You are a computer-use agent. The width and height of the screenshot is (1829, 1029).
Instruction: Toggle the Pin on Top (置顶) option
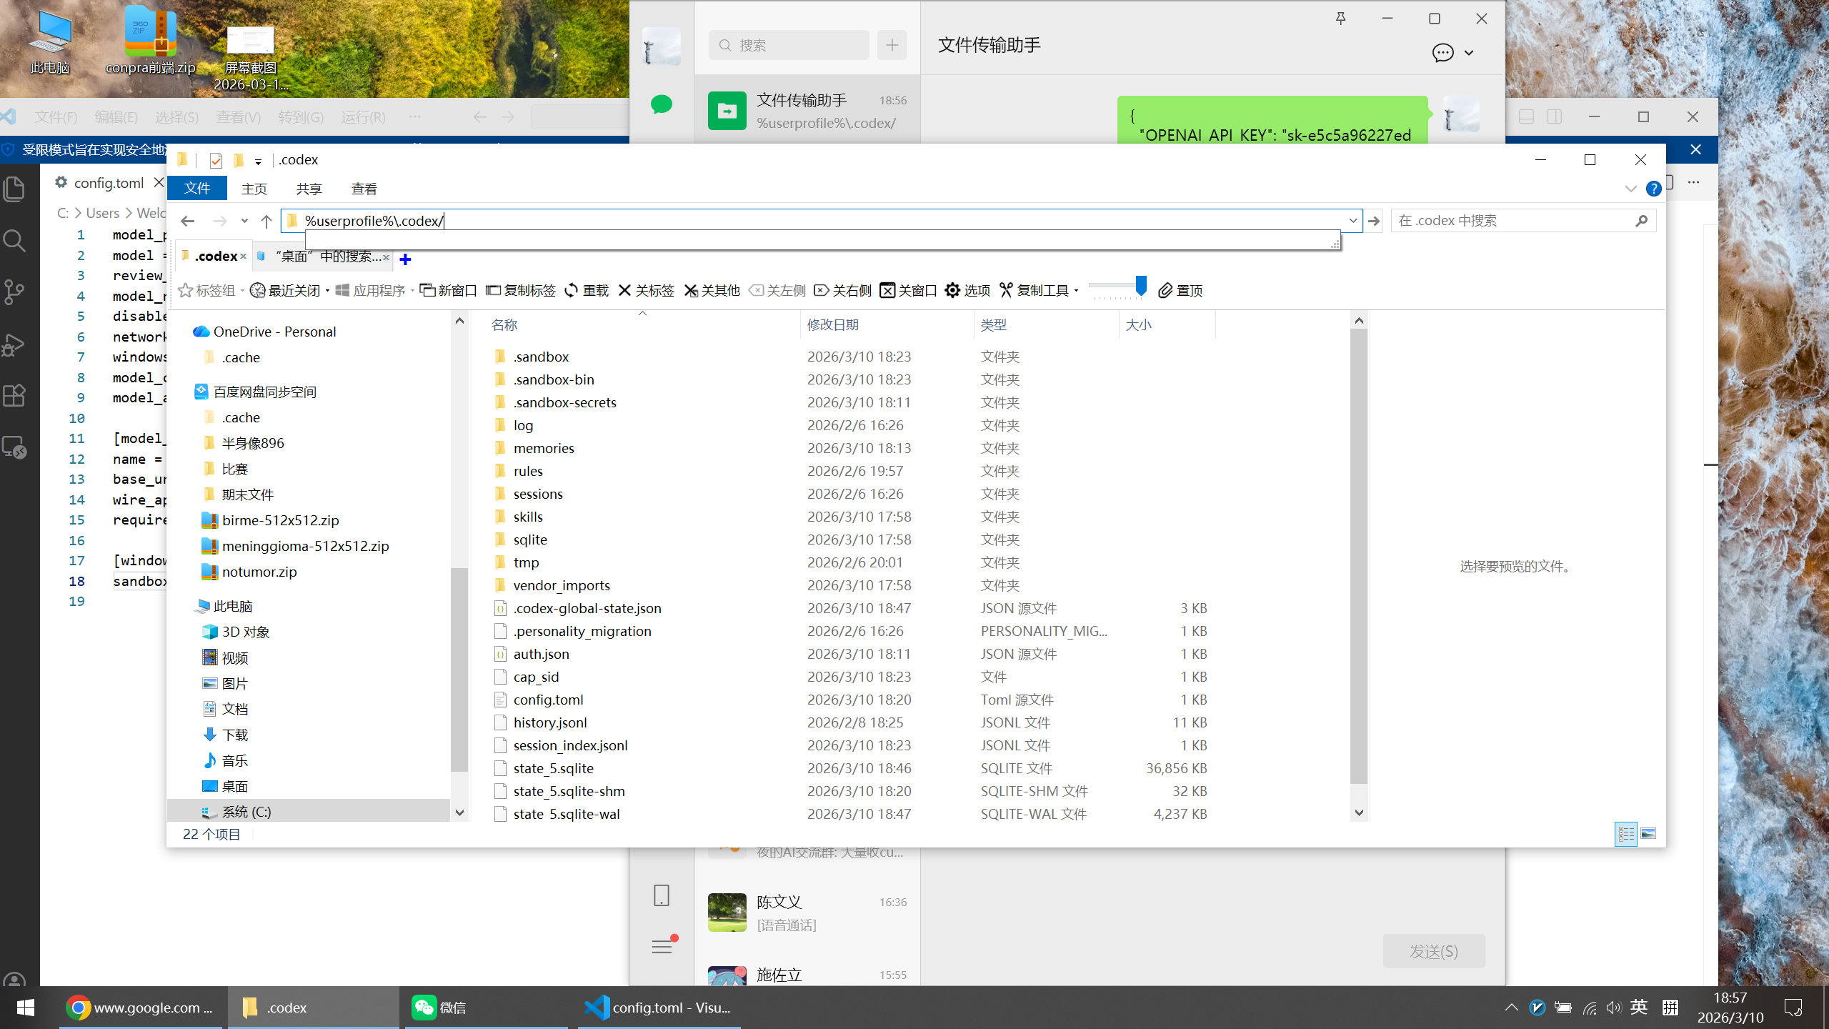tap(1165, 290)
